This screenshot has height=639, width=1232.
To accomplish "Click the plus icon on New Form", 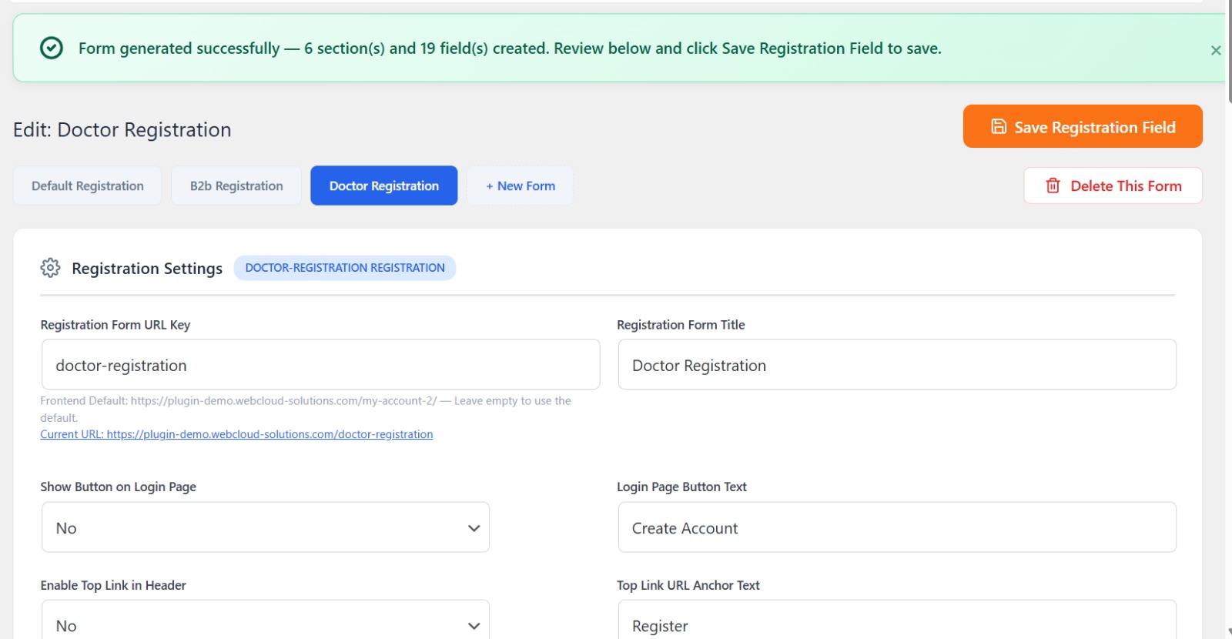I will click(x=488, y=186).
